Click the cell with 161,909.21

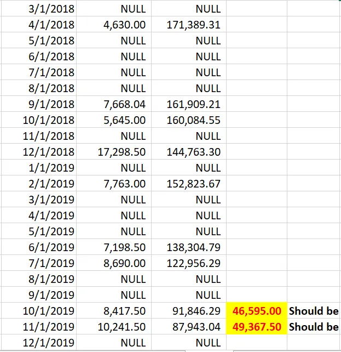tap(189, 104)
